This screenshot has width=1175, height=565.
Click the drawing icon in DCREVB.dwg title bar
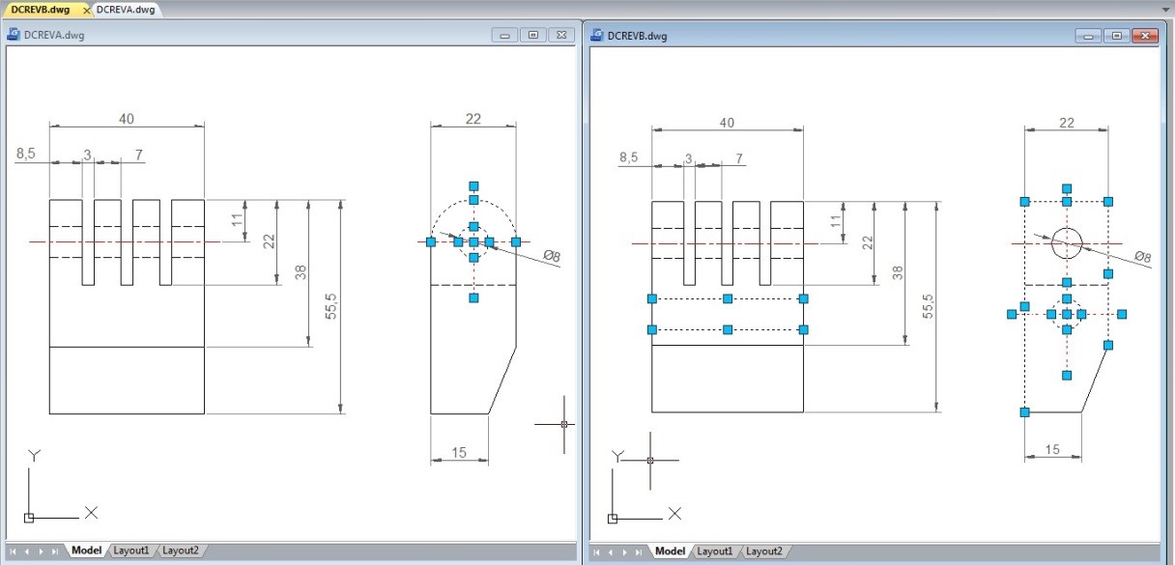pyautogui.click(x=597, y=36)
